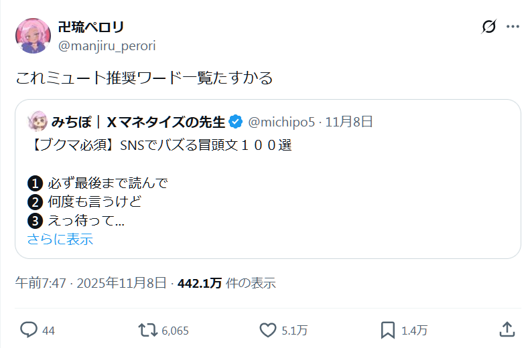This screenshot has width=530, height=348.
Task: Click the @manjiru_perori handle
Action: (107, 46)
